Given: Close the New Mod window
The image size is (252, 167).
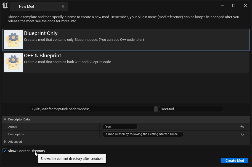Looking at the screenshot, I should (245, 6).
